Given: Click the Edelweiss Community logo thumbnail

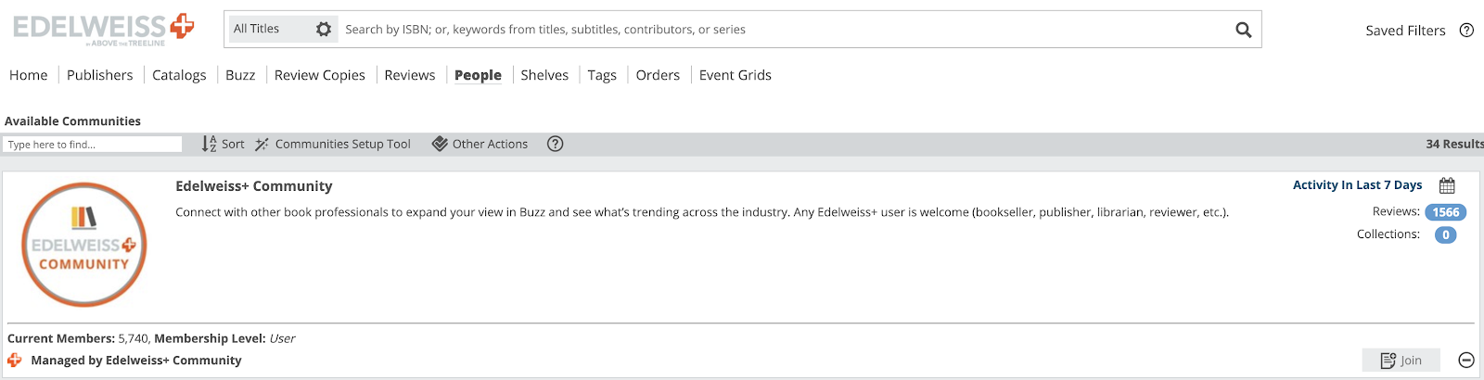Looking at the screenshot, I should pyautogui.click(x=84, y=245).
